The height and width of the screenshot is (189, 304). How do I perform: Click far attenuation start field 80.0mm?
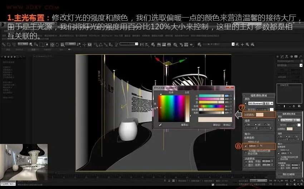266,161
